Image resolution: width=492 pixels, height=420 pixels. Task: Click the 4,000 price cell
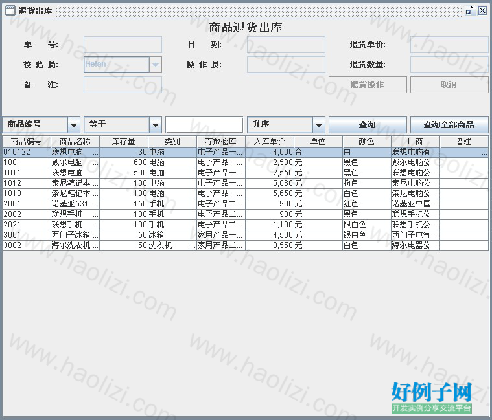coord(270,152)
